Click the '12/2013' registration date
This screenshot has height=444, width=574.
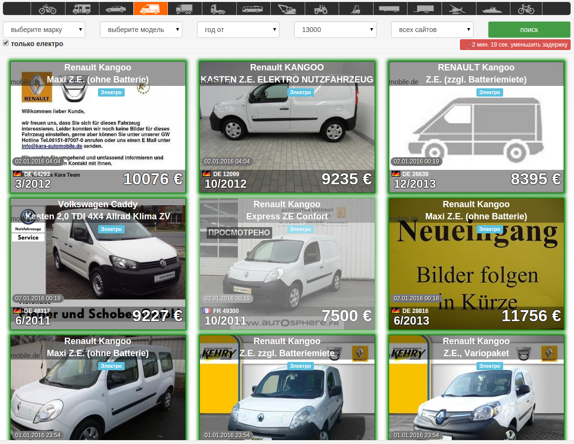[x=415, y=184]
